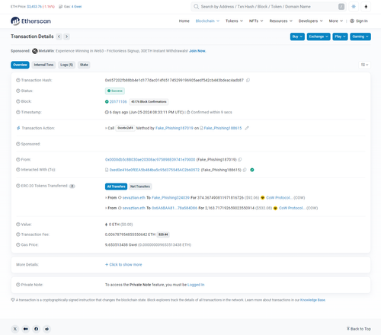
Task: Click the help icon beside Value
Action: tap(18, 225)
